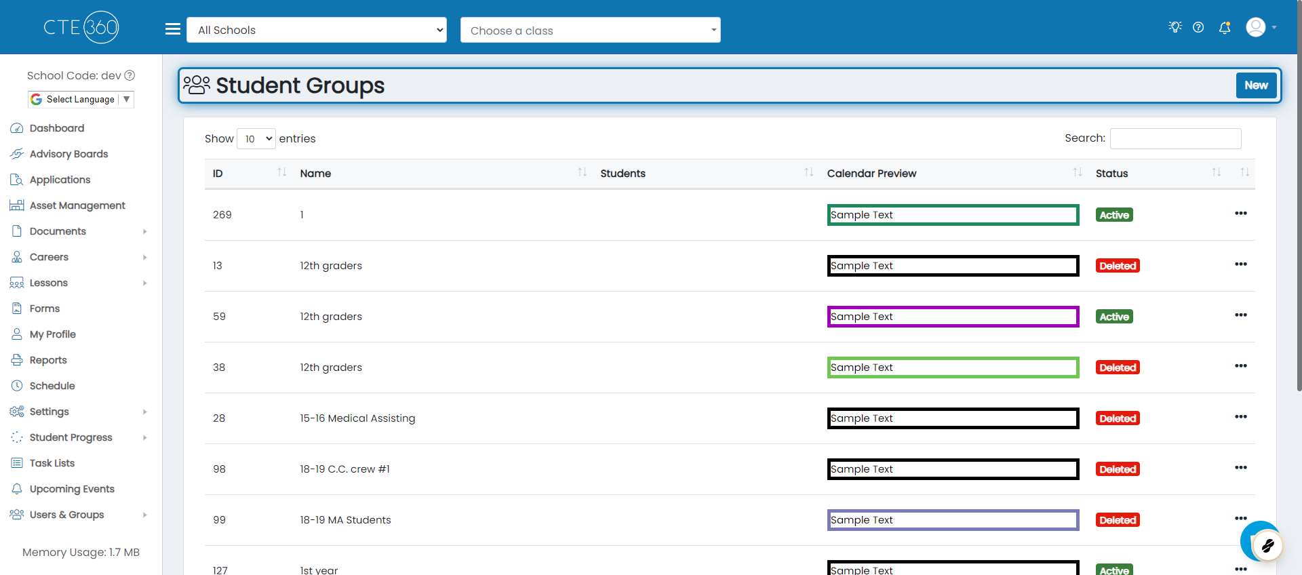Screen dimensions: 1302x575
Task: Open the user avatar menu
Action: 1261,27
